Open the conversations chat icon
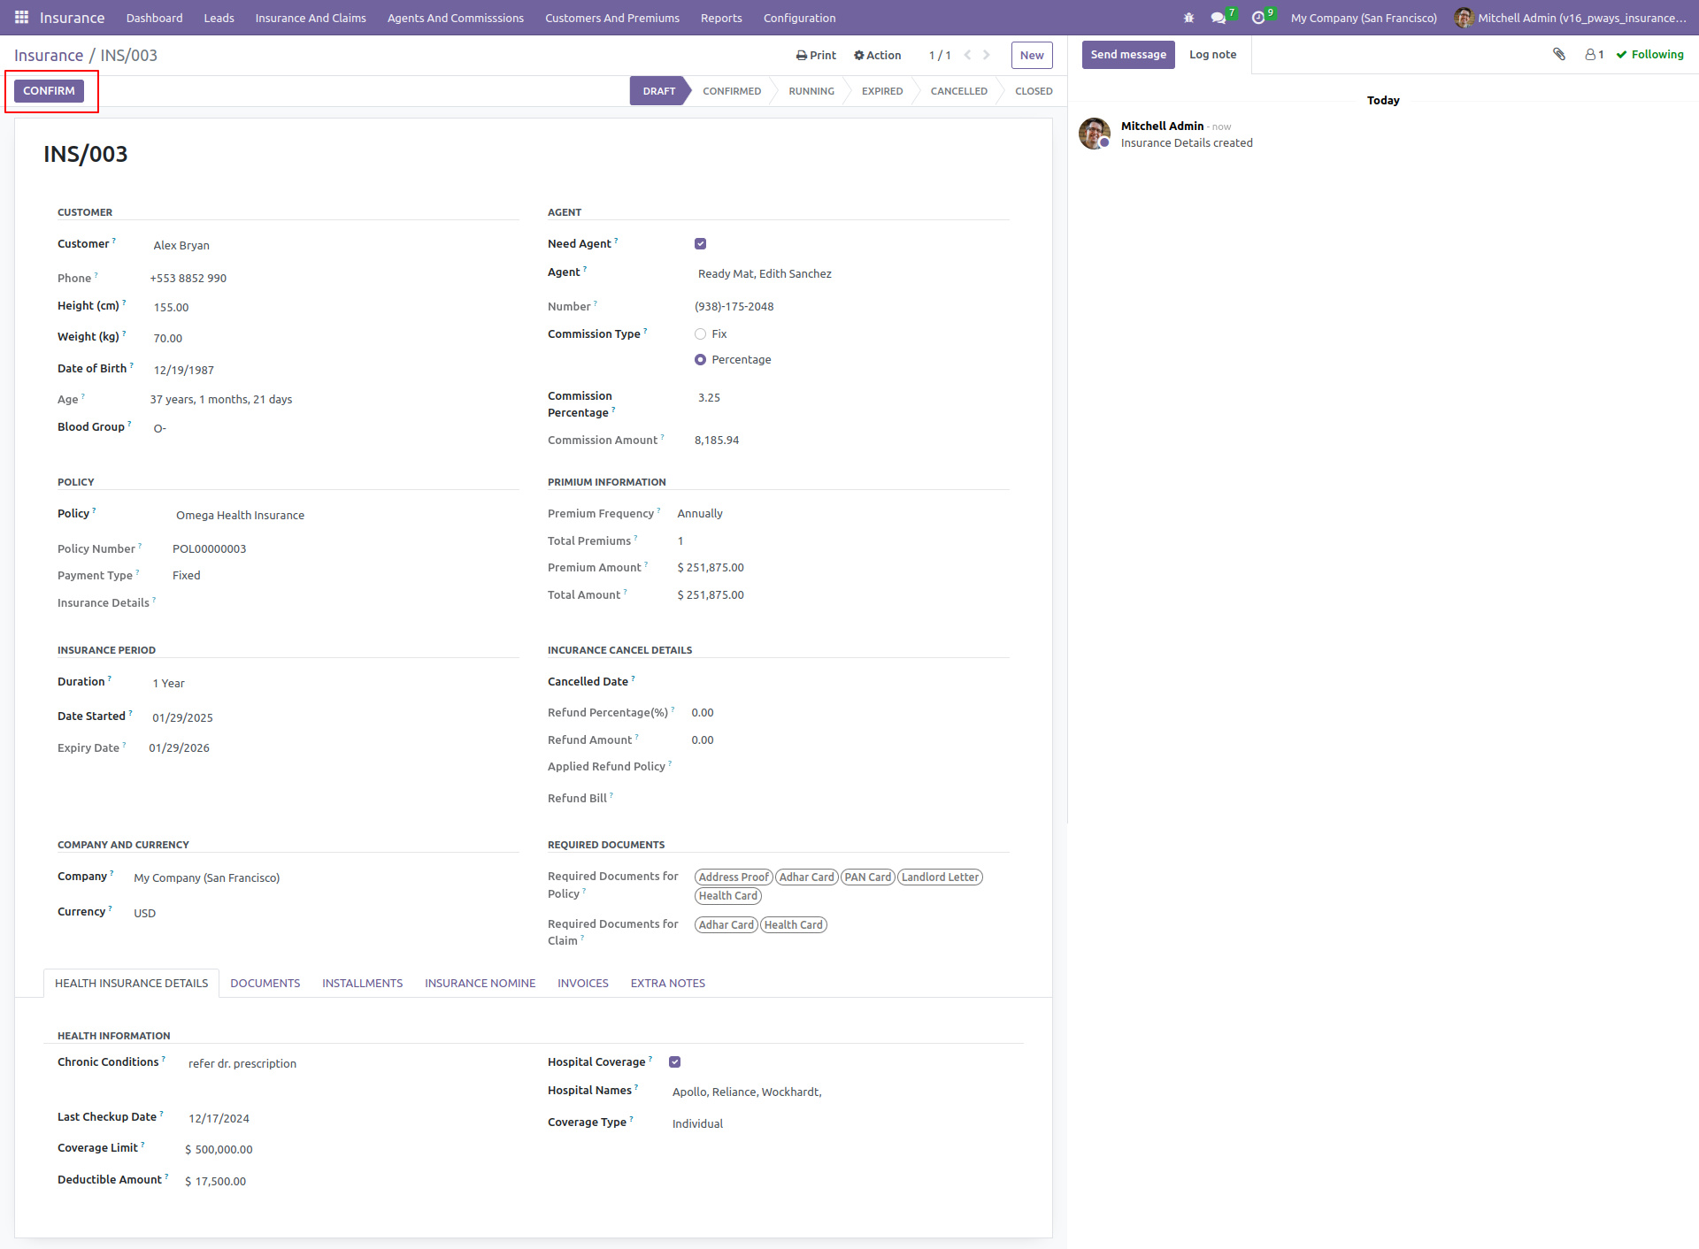 [1219, 18]
